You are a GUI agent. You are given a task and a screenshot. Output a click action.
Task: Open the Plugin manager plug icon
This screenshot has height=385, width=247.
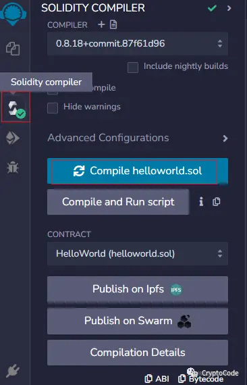pyautogui.click(x=13, y=371)
